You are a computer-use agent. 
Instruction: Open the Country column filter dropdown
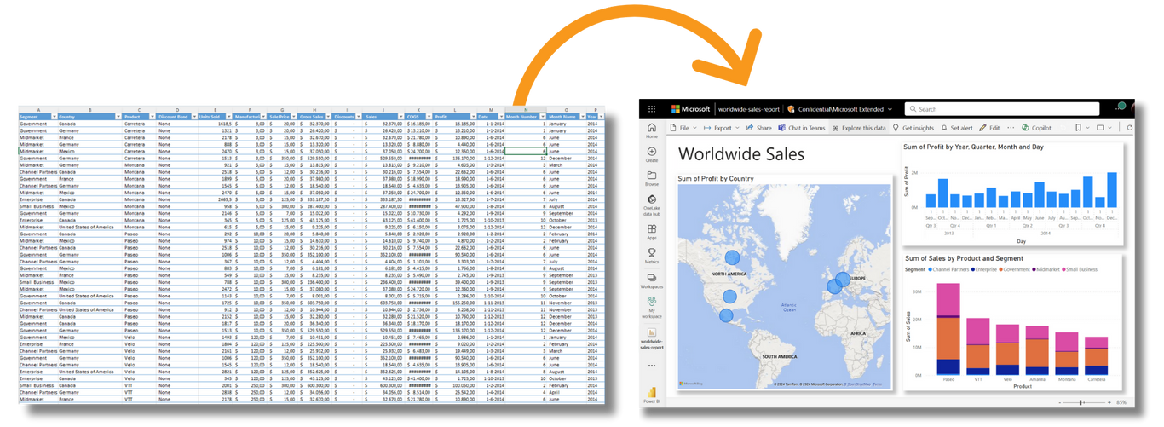pos(118,117)
